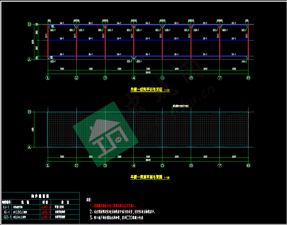Select axis bubble 4 in the upper plan
Screen dimensions: 287x225
click(133, 78)
